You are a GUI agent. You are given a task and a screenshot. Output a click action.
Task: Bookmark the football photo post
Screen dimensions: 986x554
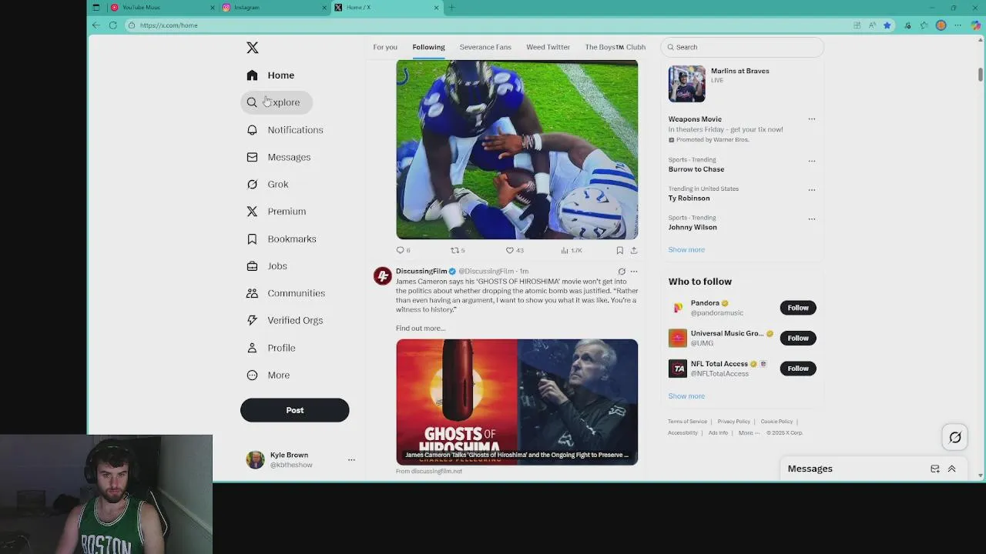[619, 250]
